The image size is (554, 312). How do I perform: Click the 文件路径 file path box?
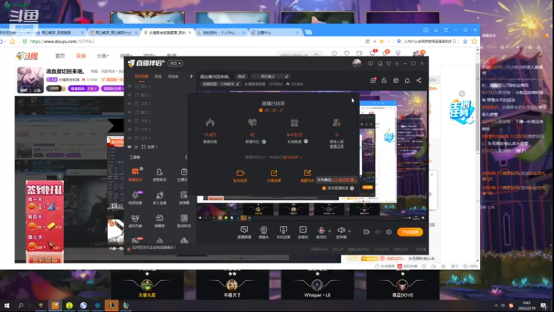pos(336,180)
